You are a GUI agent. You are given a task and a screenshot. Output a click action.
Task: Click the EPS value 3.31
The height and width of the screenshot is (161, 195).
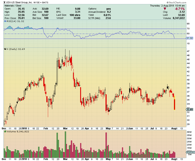[x=78, y=12]
